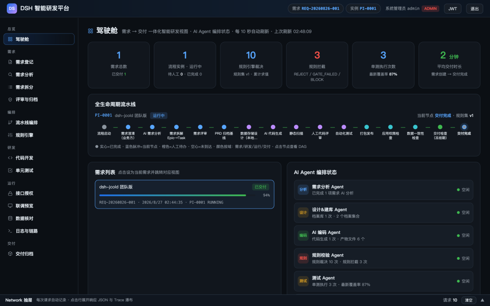Click the 需求 REQ-20260826-001 header pill
This screenshot has height=306, width=490.
pyautogui.click(x=316, y=9)
